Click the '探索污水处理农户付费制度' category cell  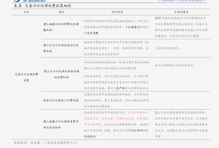[x=61, y=100]
